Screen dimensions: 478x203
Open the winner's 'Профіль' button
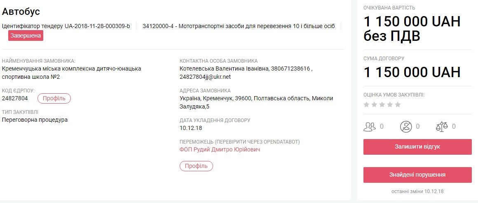point(196,166)
